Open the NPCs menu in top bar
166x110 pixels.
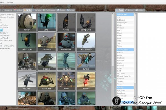click(x=2, y=2)
